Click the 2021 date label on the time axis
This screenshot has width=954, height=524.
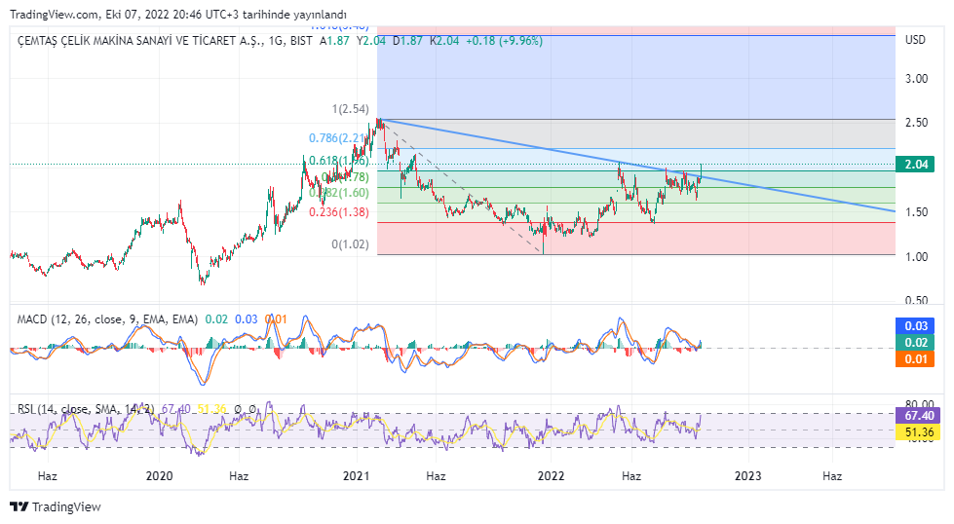coord(356,476)
